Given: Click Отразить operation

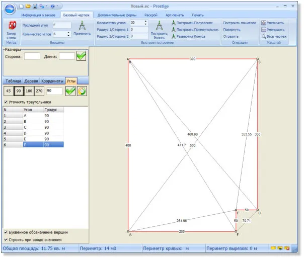Looking at the screenshot, I should (x=231, y=36).
